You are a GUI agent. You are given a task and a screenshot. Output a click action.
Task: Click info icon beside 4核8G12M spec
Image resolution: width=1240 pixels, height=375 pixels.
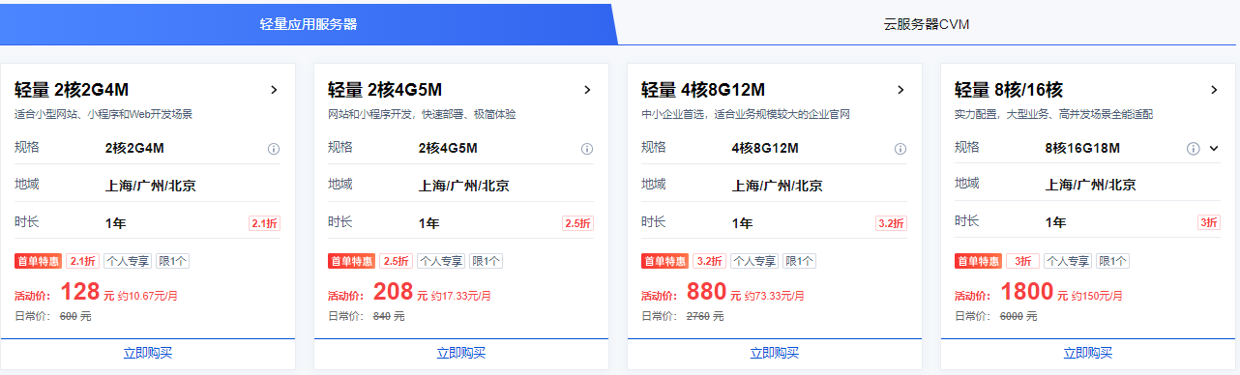click(900, 149)
